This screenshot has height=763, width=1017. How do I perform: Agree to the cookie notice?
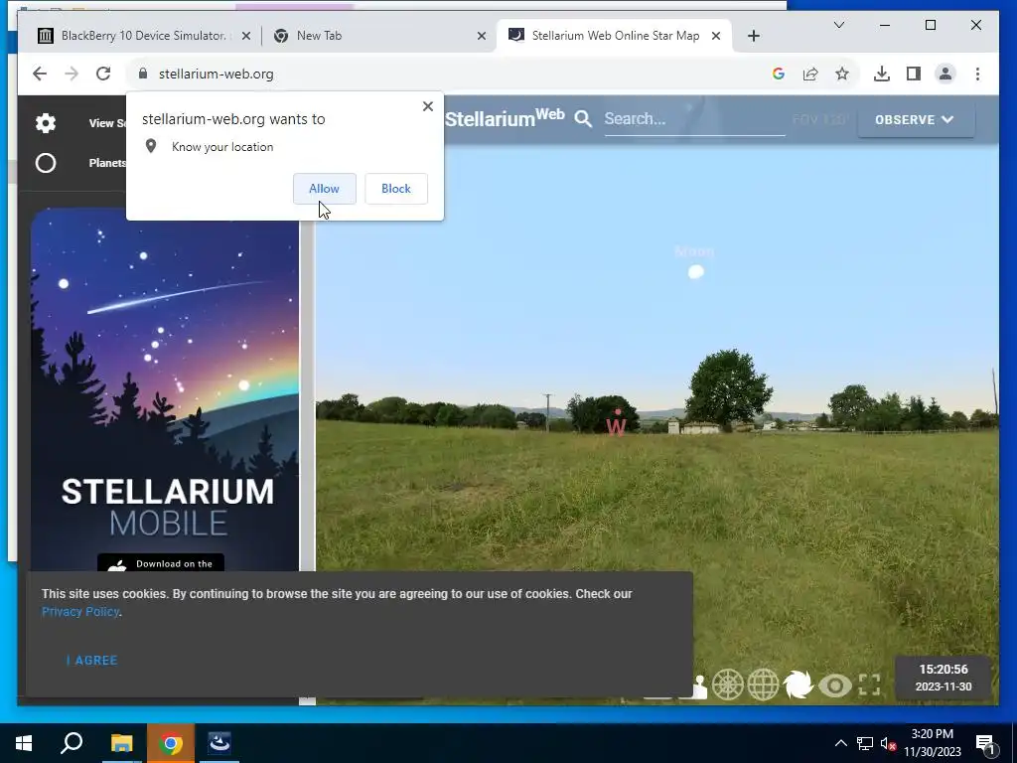(x=92, y=660)
